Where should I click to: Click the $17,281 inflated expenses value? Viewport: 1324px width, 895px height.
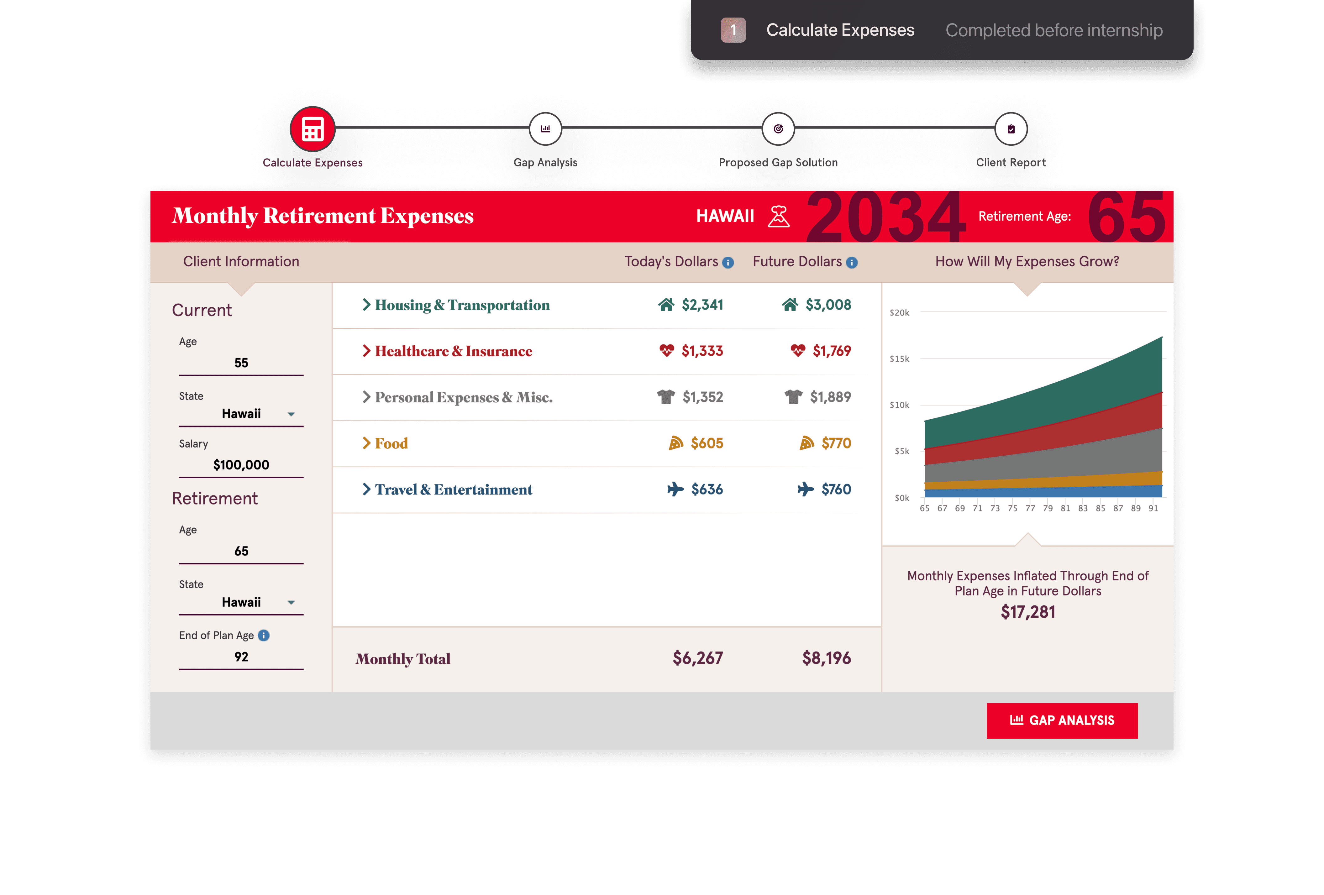pyautogui.click(x=1028, y=612)
